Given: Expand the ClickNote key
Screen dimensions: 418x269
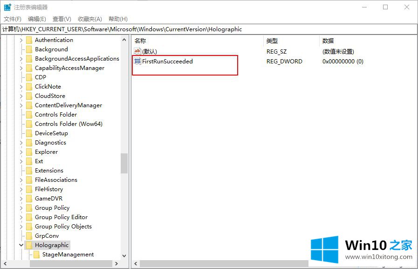Looking at the screenshot, I should tap(21, 87).
